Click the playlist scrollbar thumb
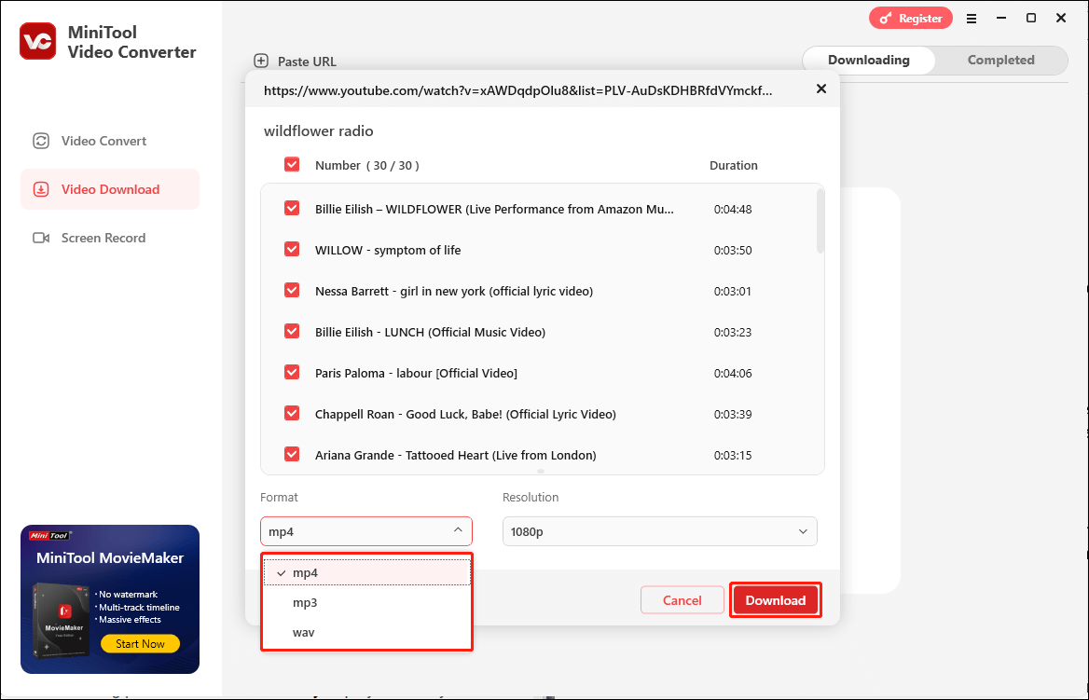 tap(820, 221)
